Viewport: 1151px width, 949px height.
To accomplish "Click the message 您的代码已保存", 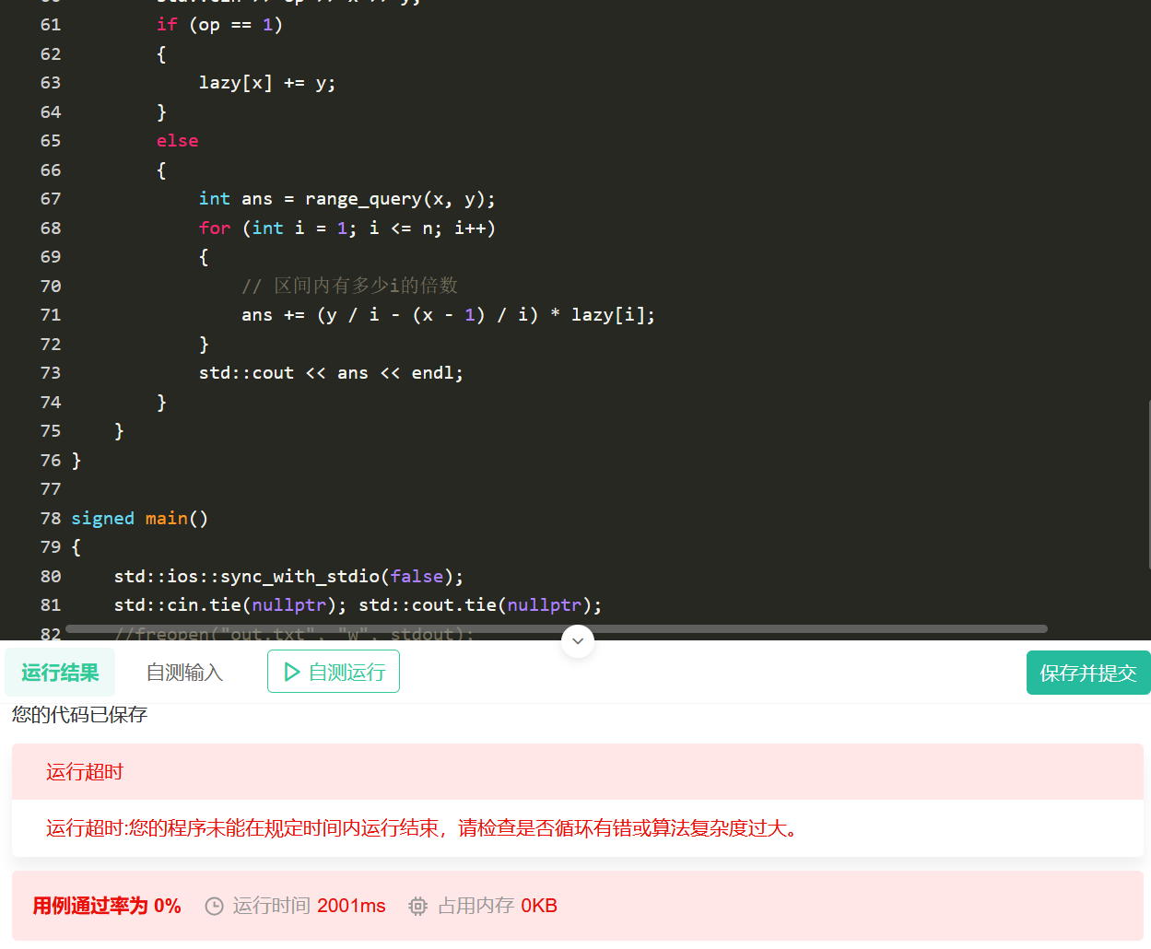I will coord(79,715).
